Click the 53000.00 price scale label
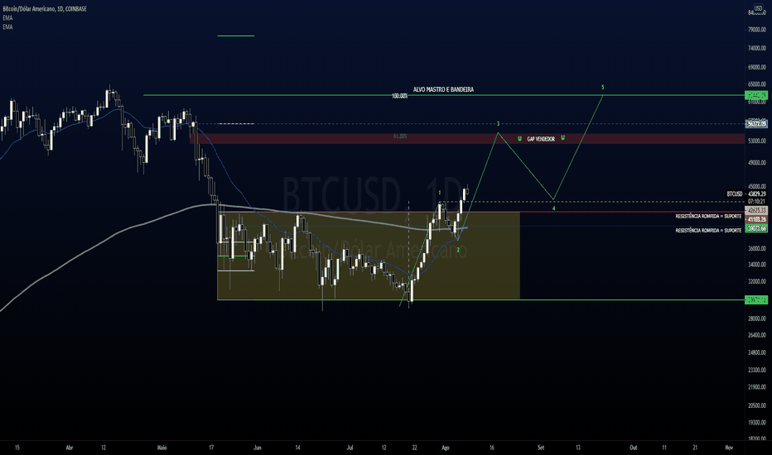Image resolution: width=772 pixels, height=455 pixels. pos(757,141)
